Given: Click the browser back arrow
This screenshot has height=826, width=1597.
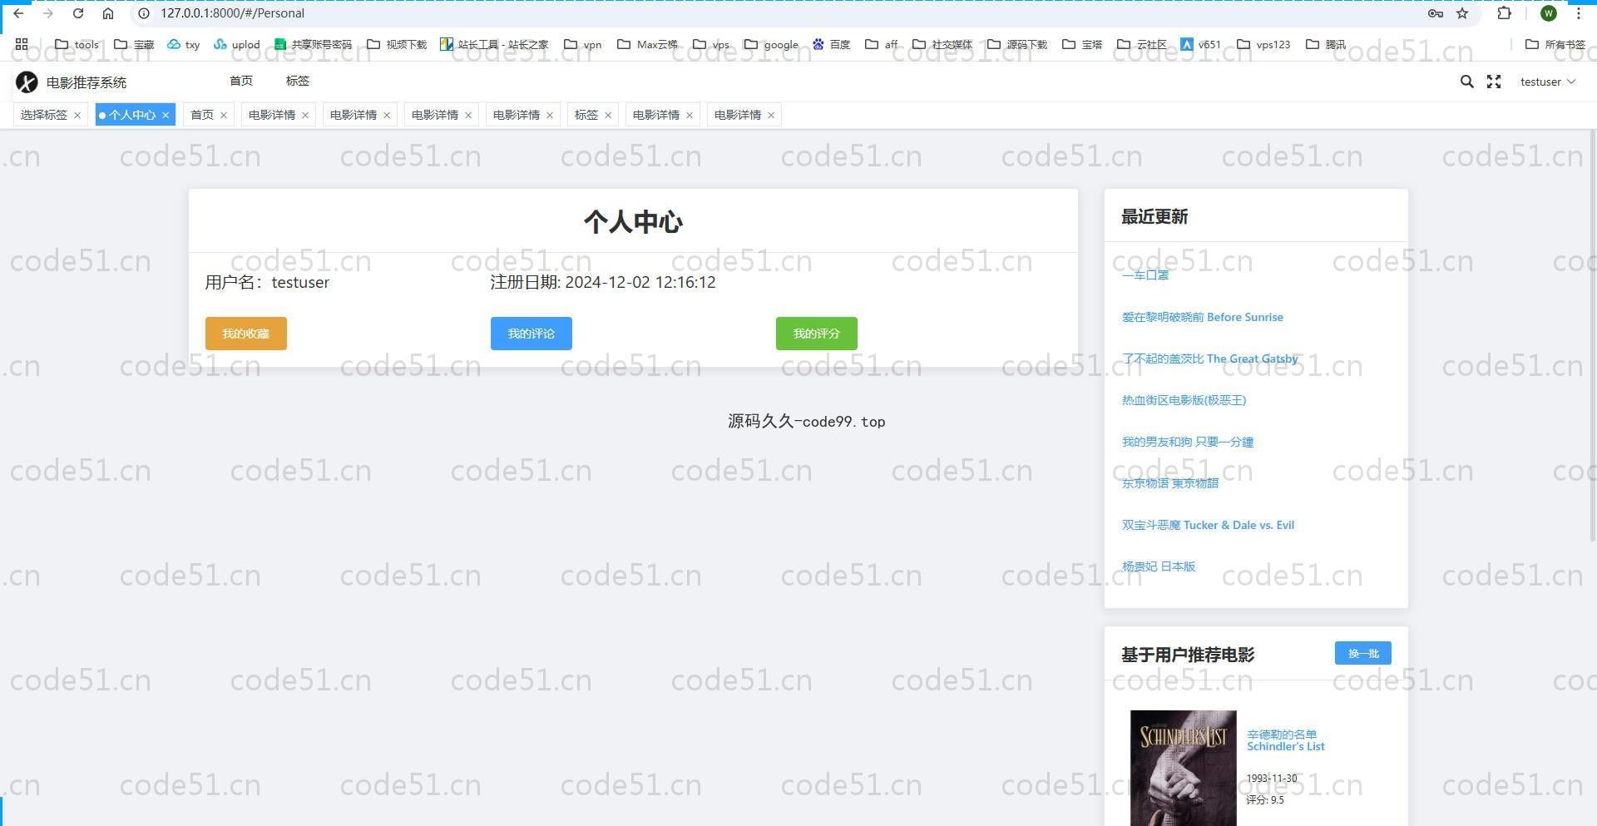Looking at the screenshot, I should (18, 13).
